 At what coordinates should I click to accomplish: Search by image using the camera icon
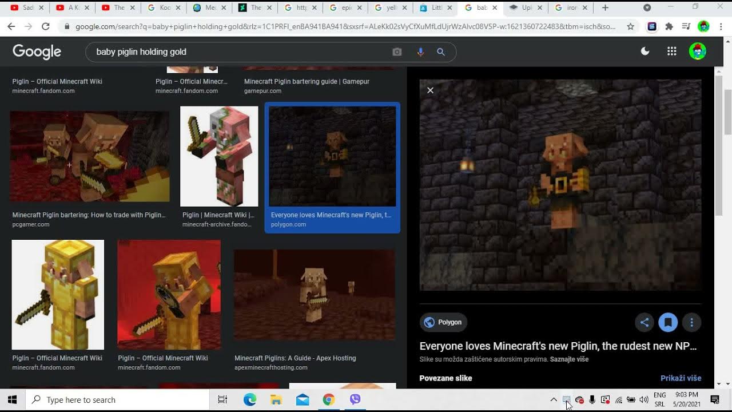coord(397,52)
